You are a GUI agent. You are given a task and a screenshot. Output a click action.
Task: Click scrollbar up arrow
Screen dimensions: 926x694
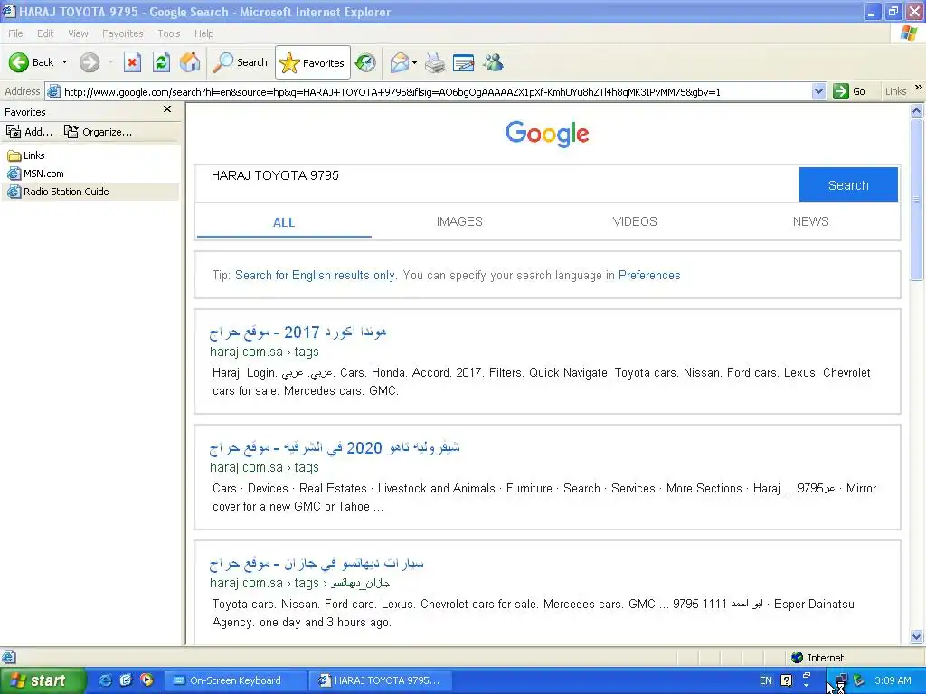click(x=917, y=110)
